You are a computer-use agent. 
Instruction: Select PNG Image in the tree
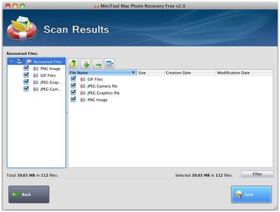tap(50, 68)
